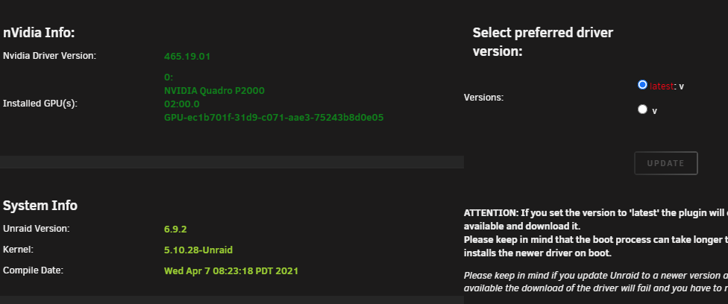728x304 pixels.
Task: Select the second unlabeled 'v' version radio button
Action: (642, 109)
